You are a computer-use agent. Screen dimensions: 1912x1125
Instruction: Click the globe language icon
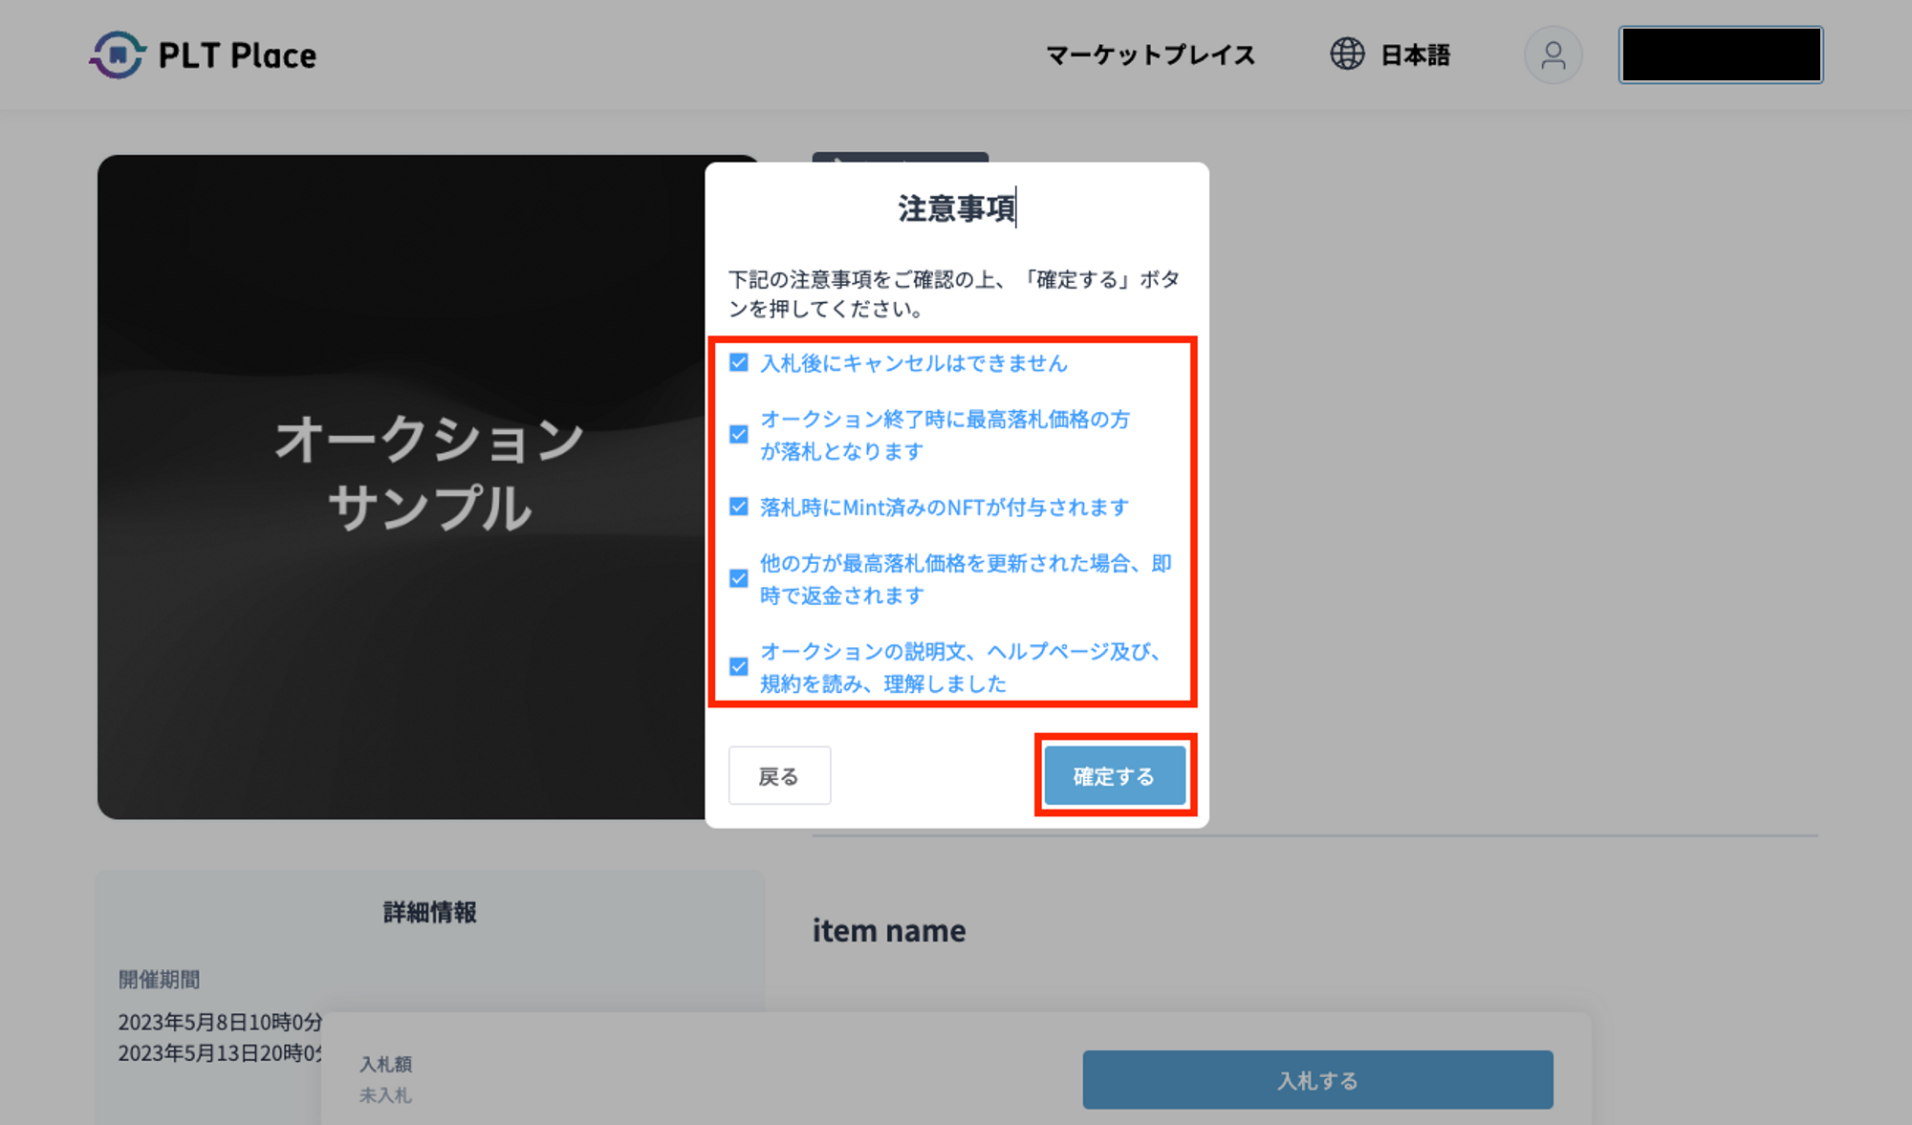1347,54
